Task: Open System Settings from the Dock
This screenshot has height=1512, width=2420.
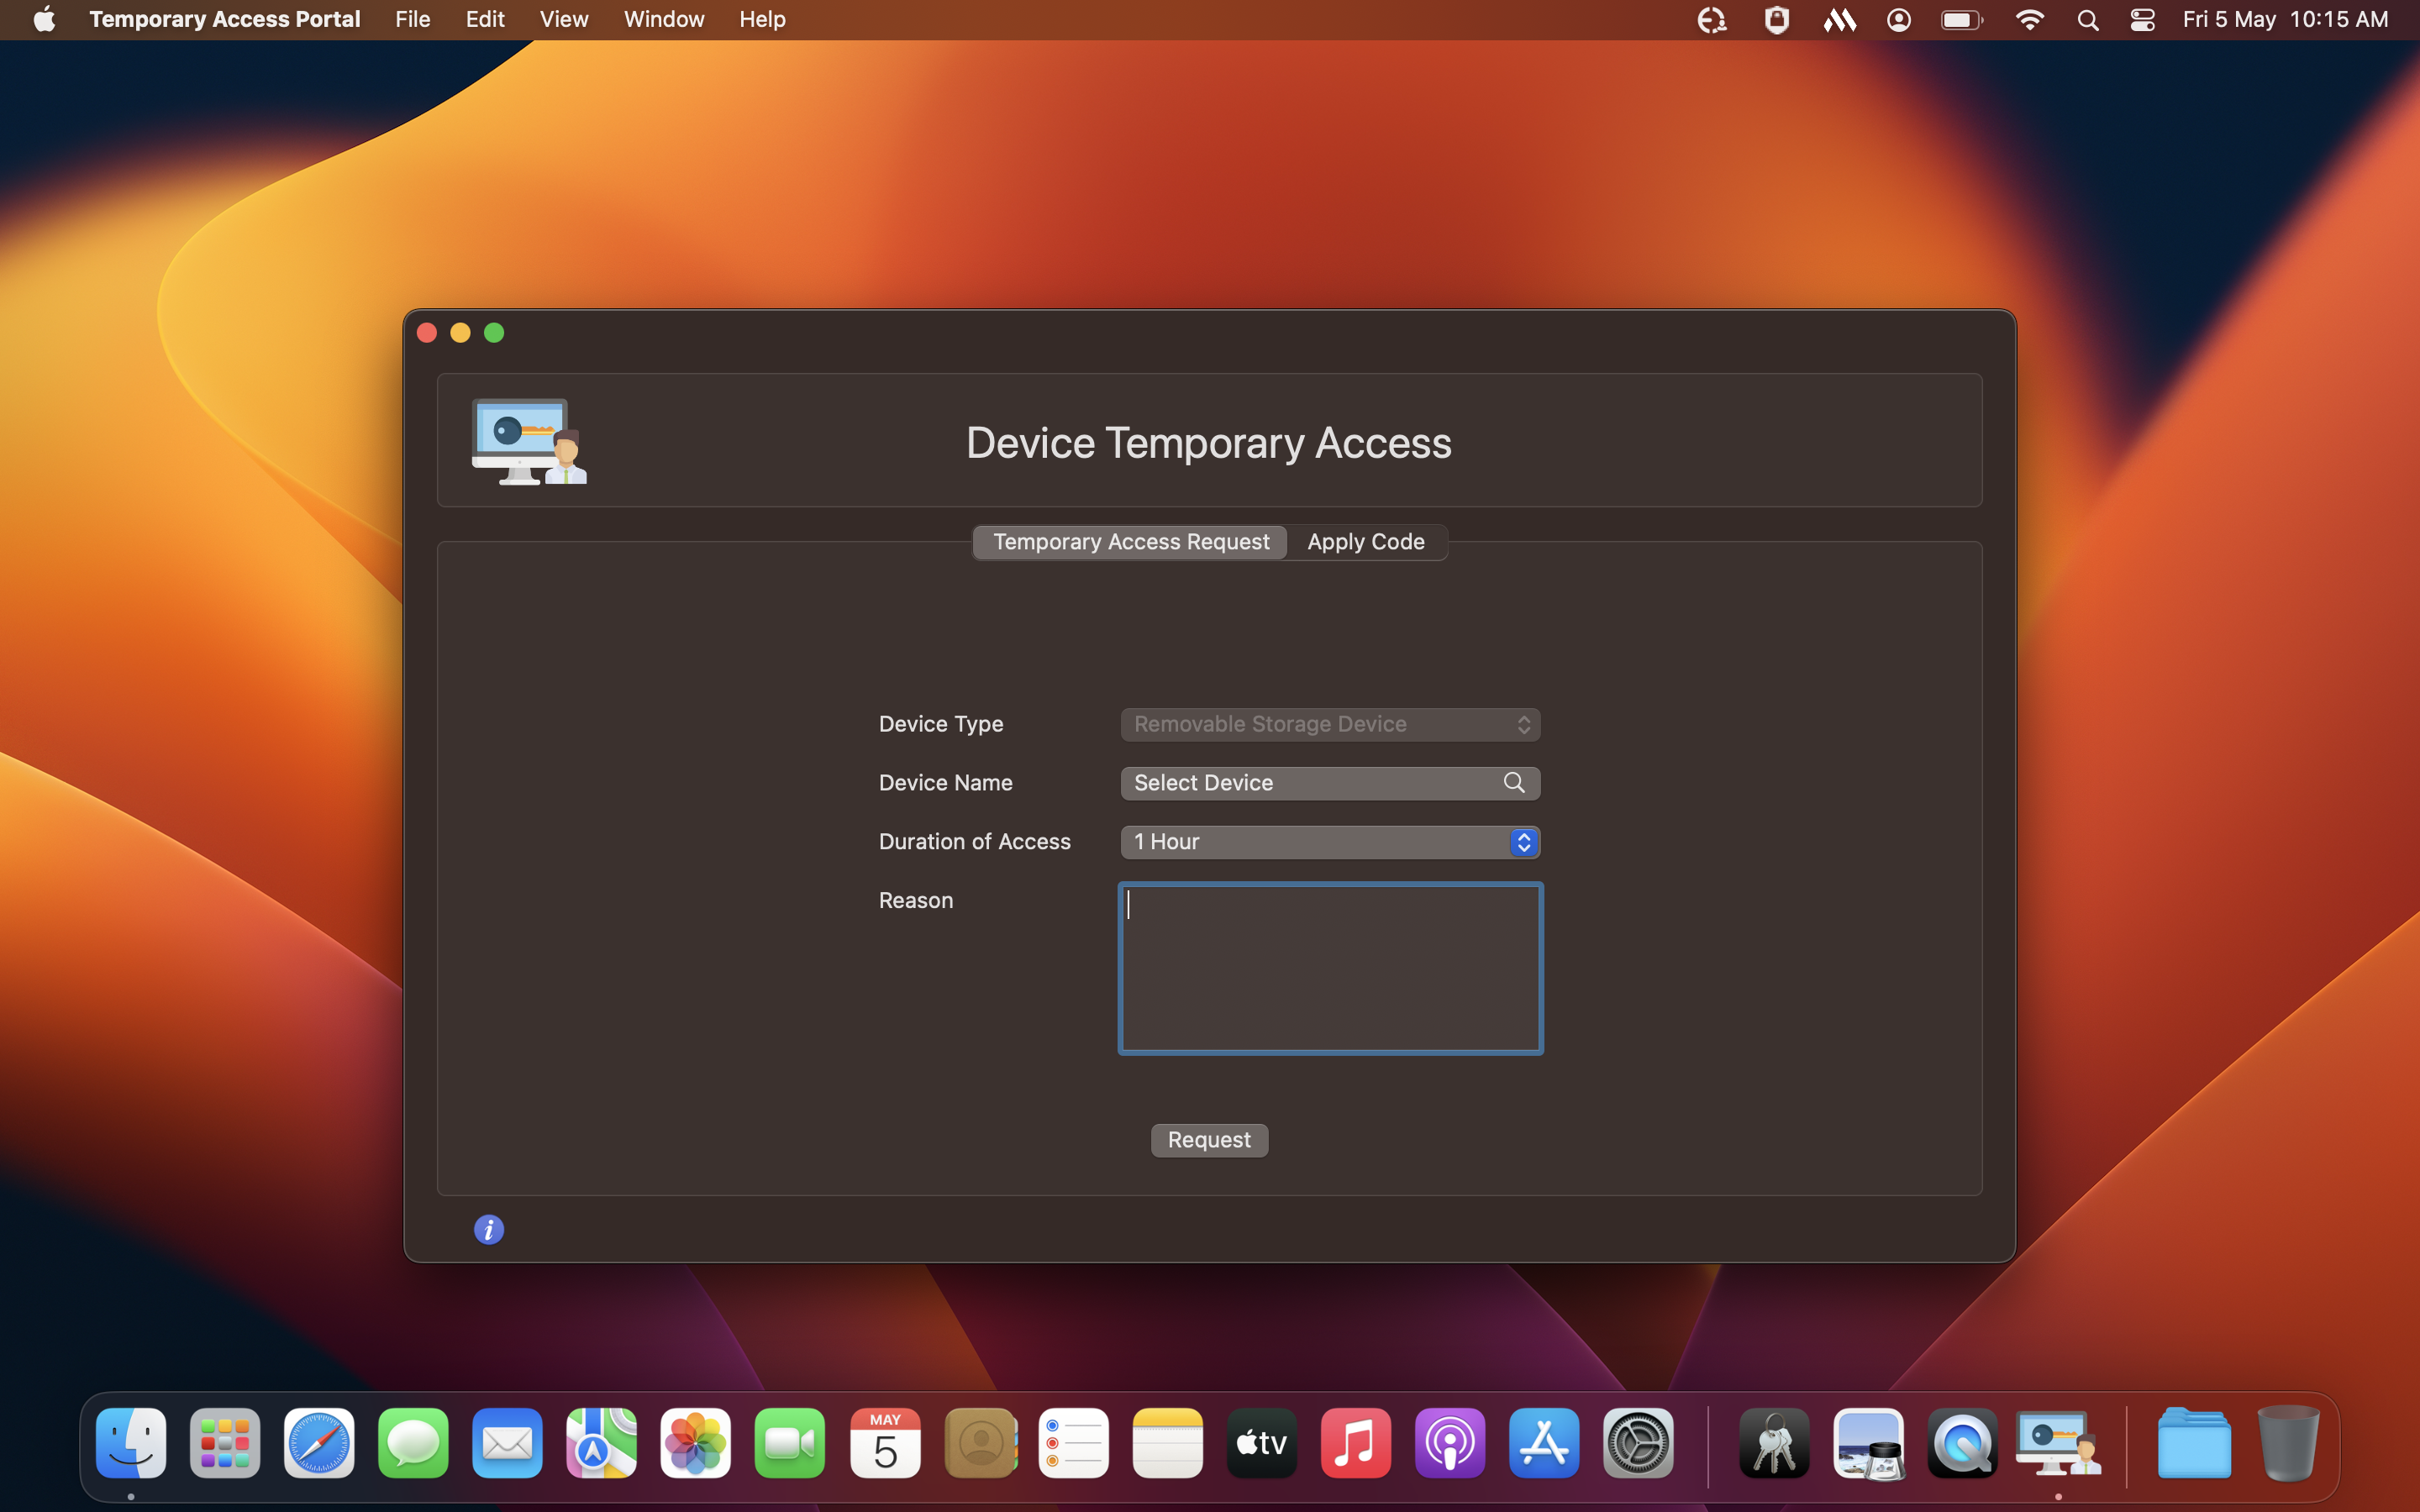Action: [x=1638, y=1443]
